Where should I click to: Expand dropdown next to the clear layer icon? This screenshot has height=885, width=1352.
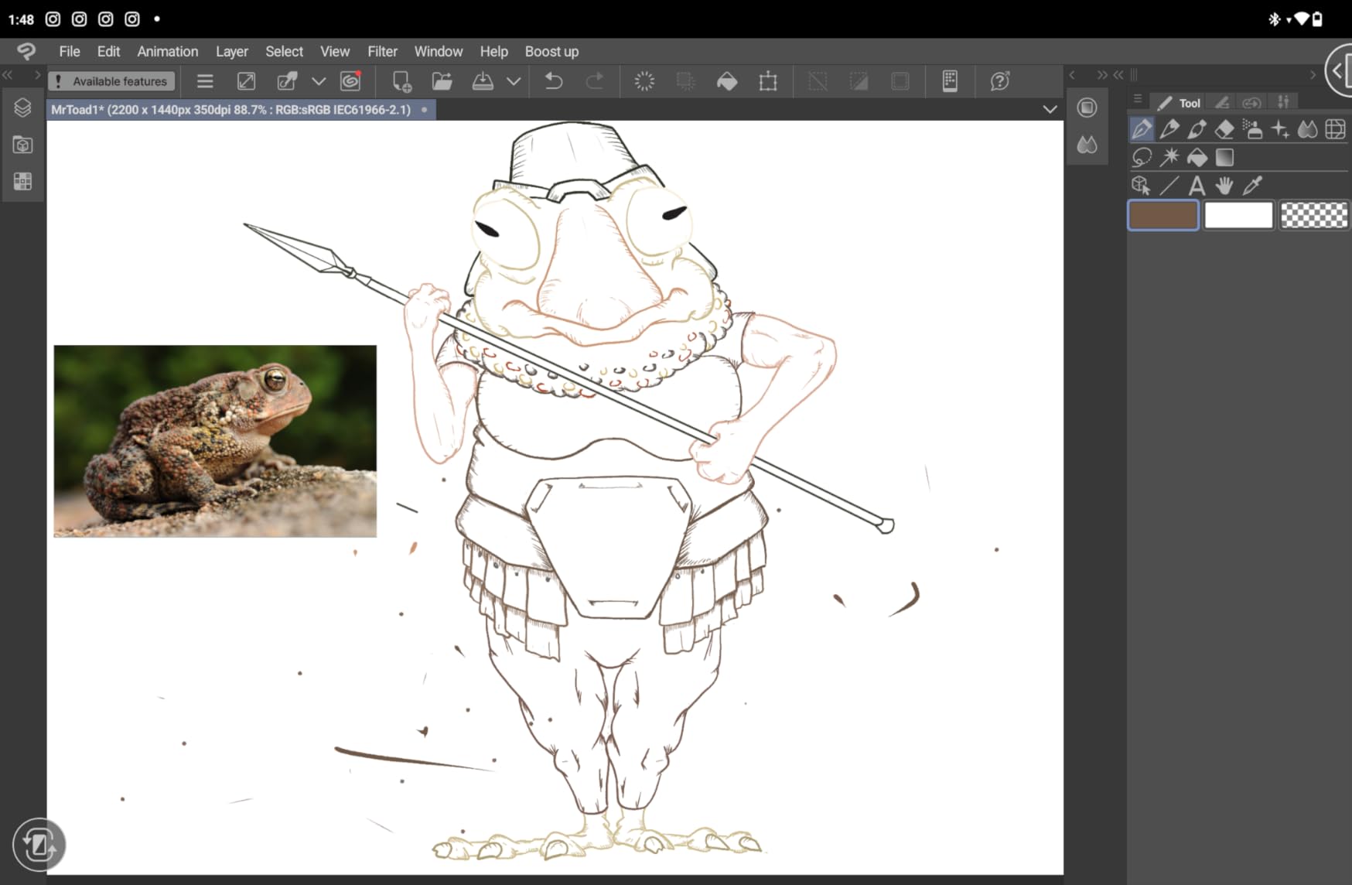319,81
